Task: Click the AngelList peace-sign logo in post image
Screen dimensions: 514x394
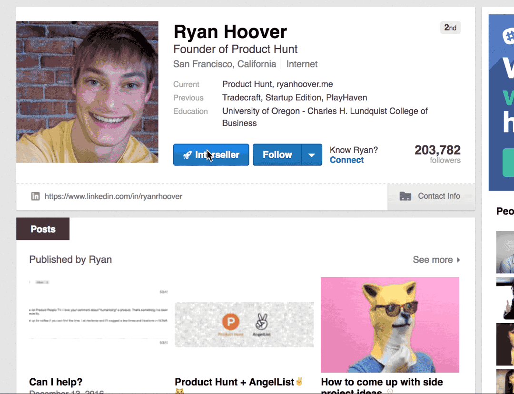Action: [262, 322]
